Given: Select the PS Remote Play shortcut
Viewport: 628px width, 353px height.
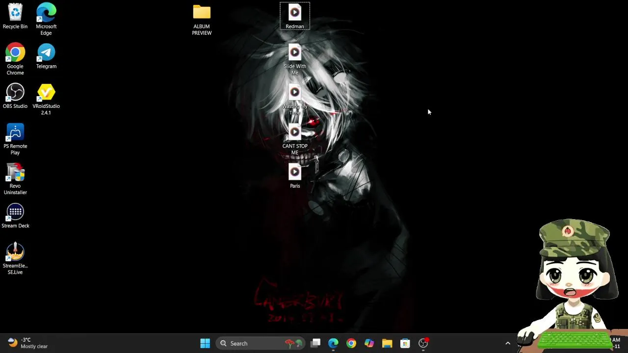Looking at the screenshot, I should [x=15, y=139].
